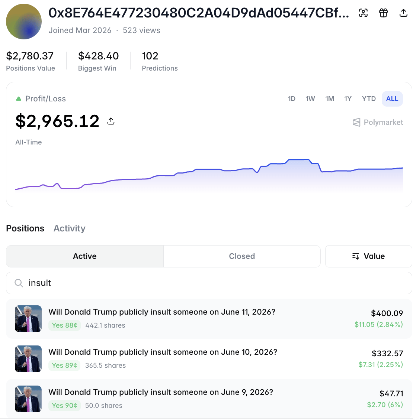Click the gradient profile avatar
This screenshot has height=419, width=413.
coord(24,22)
